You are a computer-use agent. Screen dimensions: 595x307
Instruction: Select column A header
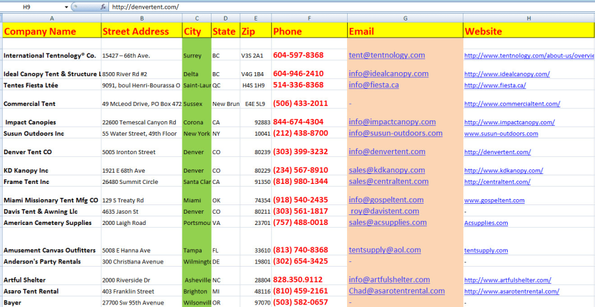click(52, 19)
